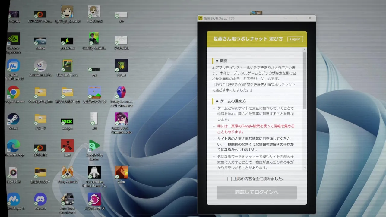Open the GwNSg-Va0AEI image file
386x217 pixels.
point(94,39)
